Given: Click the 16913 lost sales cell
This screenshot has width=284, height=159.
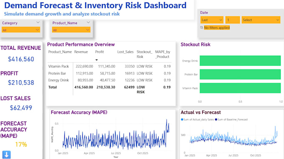Looking at the screenshot, I should tap(130, 73).
